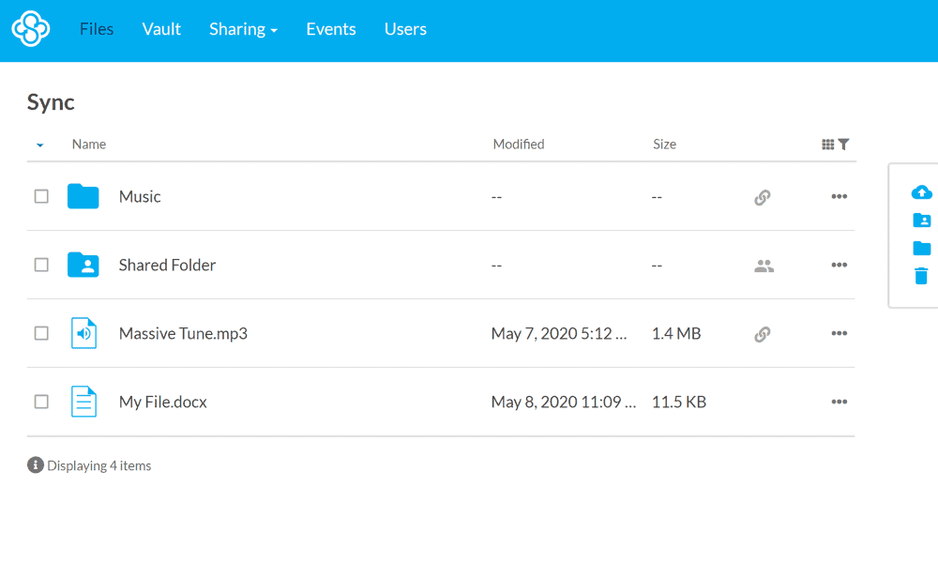Click the upload cloud icon in side panel

(921, 192)
